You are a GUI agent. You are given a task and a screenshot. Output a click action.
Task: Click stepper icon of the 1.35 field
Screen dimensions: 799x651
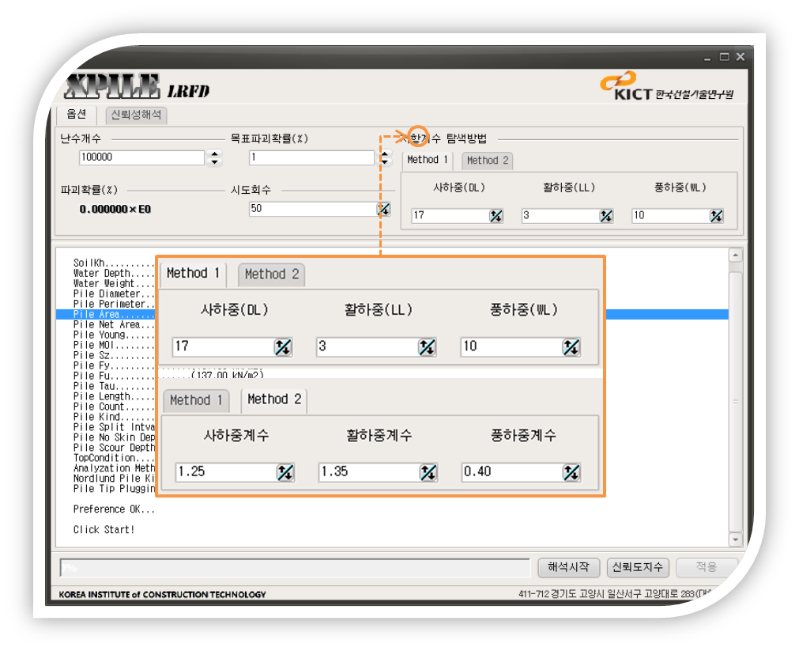[x=428, y=472]
